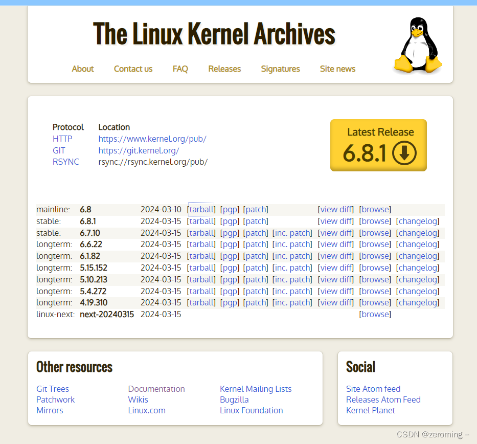This screenshot has height=444, width=477.
Task: Open the Releases Atom Feed
Action: click(383, 399)
